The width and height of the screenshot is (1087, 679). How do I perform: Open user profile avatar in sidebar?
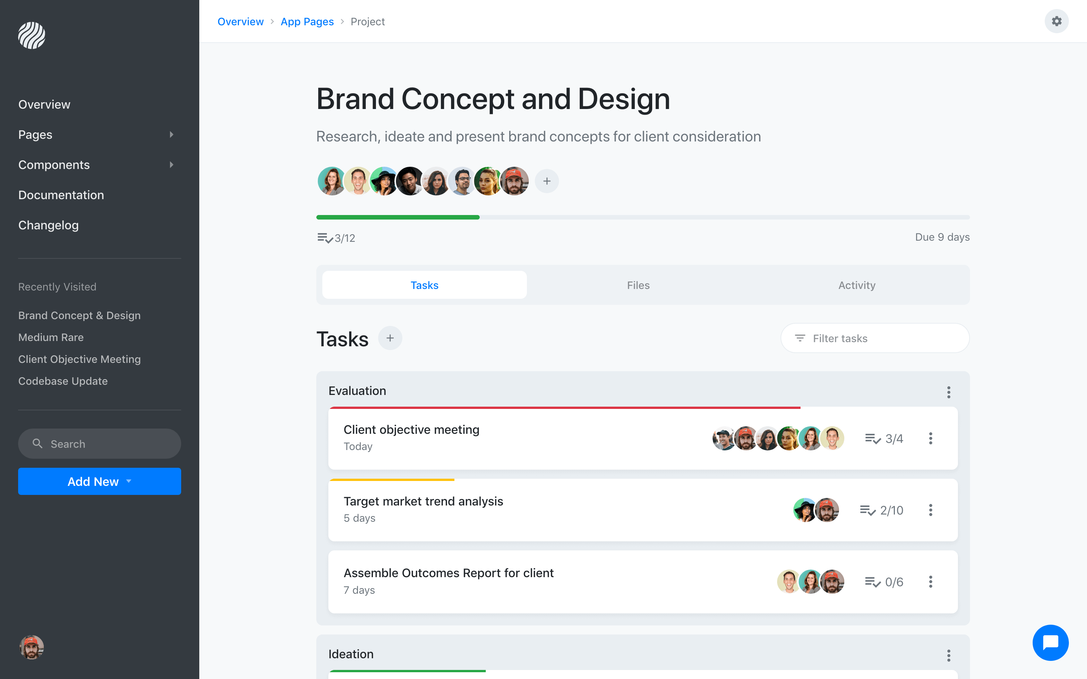coord(31,647)
